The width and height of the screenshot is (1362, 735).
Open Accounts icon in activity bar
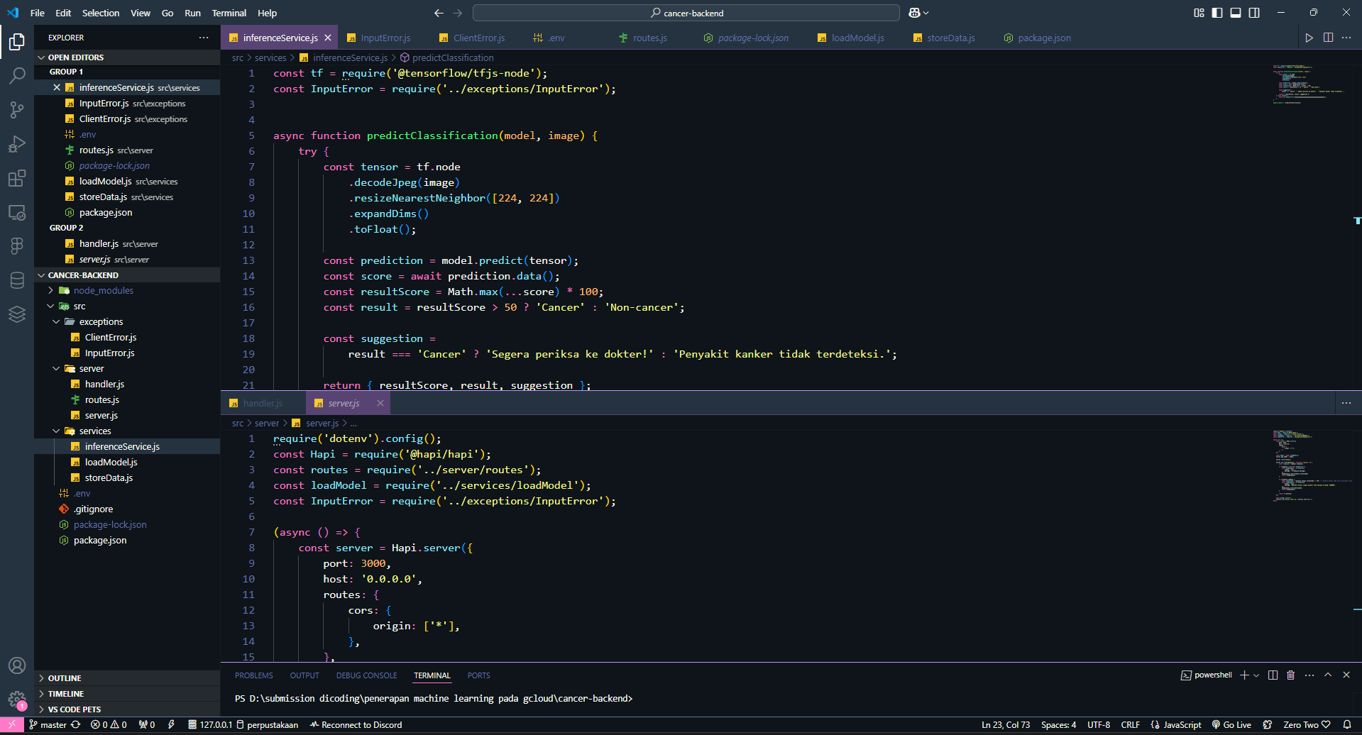(17, 665)
